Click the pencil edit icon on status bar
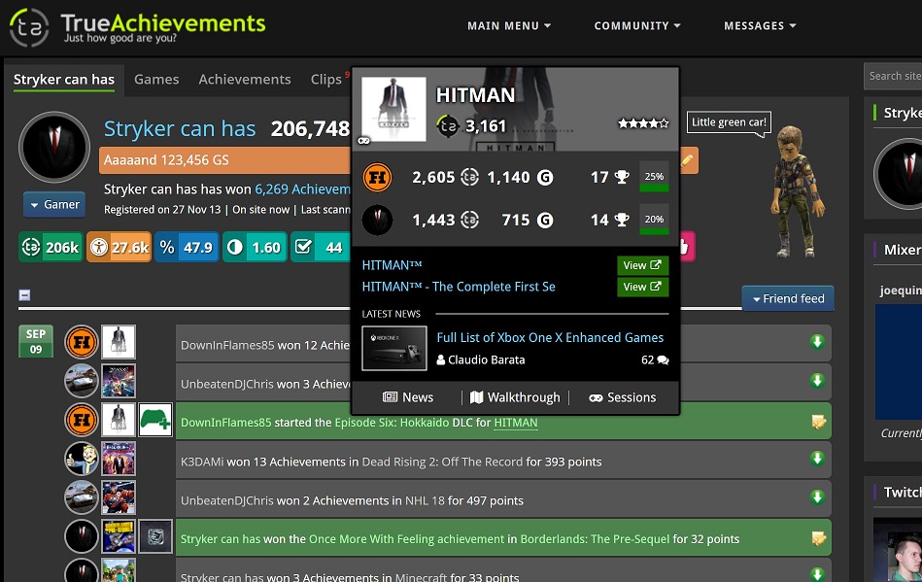The image size is (922, 582). point(688,160)
